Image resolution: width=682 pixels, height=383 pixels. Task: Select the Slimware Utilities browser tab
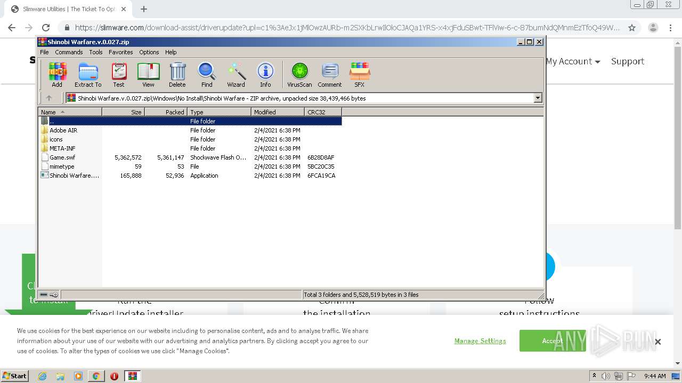(x=69, y=9)
